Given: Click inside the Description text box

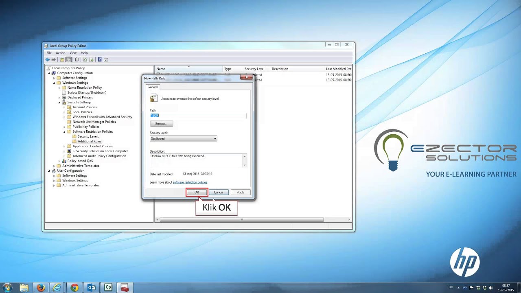Looking at the screenshot, I should click(196, 160).
